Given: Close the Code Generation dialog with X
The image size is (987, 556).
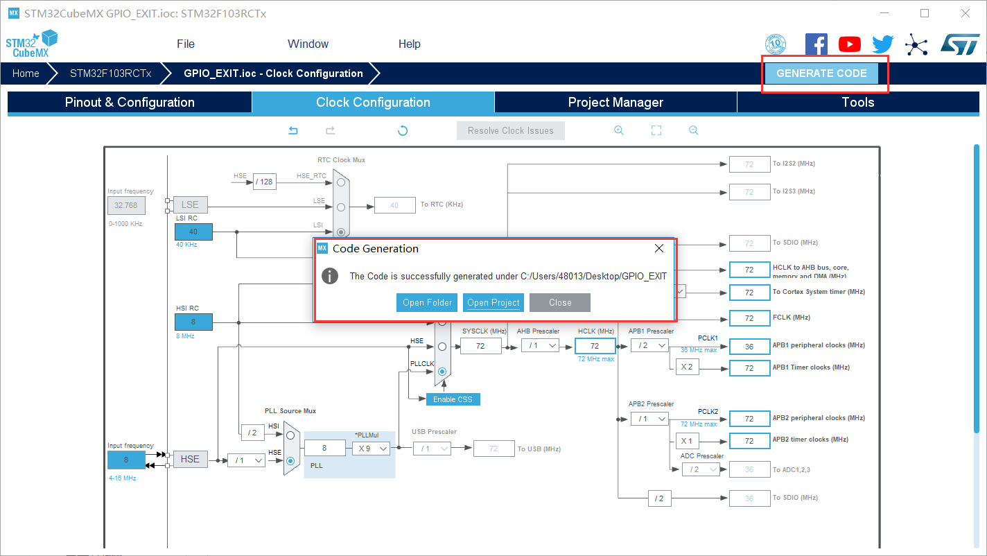Looking at the screenshot, I should tap(659, 248).
